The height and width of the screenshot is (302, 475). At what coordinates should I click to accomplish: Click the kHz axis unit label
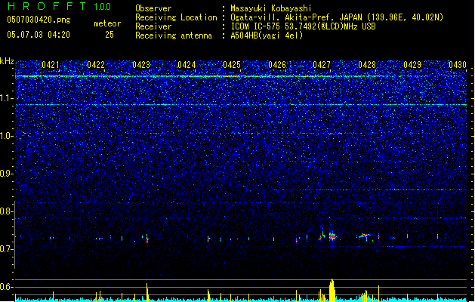[7, 61]
